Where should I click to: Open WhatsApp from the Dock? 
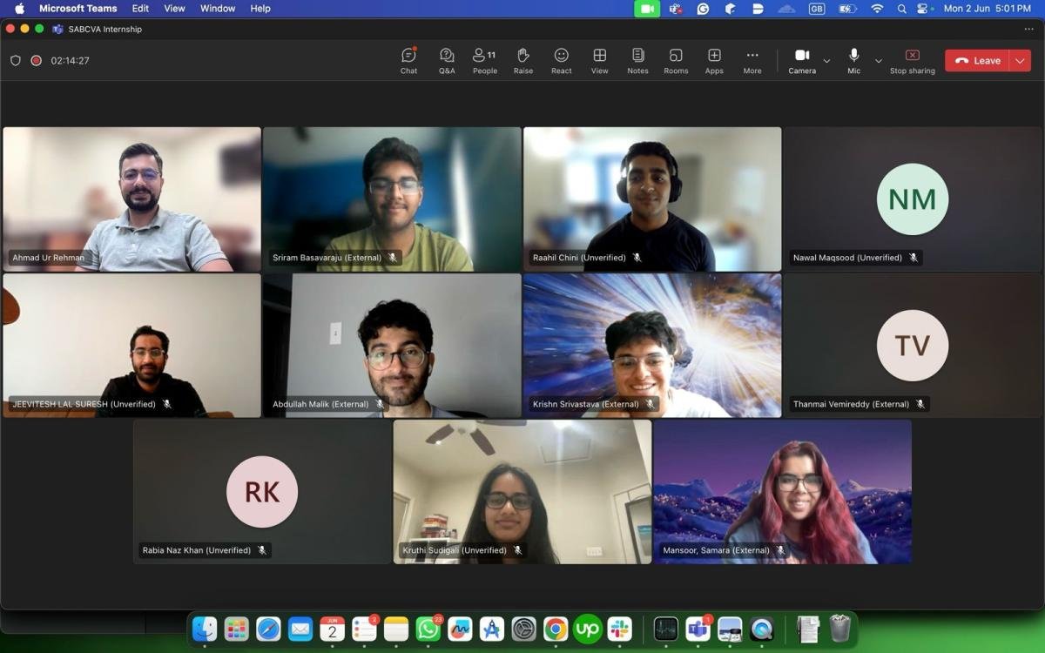pyautogui.click(x=428, y=629)
